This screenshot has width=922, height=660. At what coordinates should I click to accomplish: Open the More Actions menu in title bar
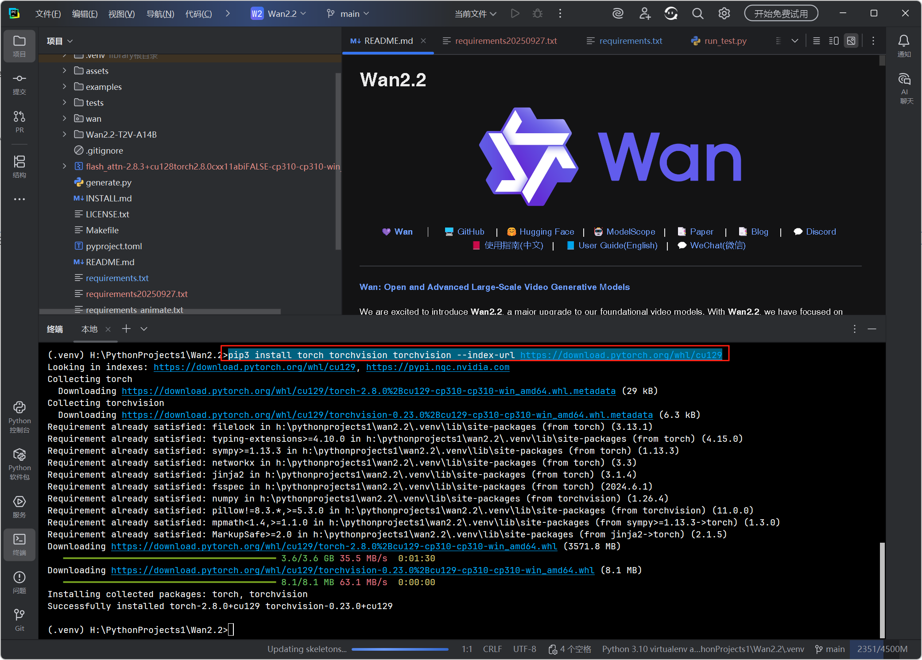(560, 13)
